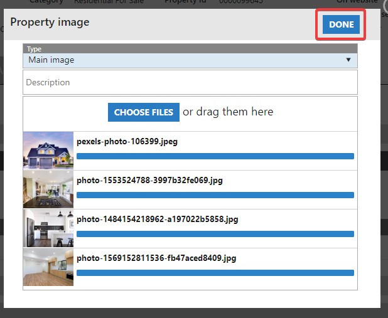
Task: Click the photo-1484154218962-a197022b5858.jpg file name
Action: 157,220
